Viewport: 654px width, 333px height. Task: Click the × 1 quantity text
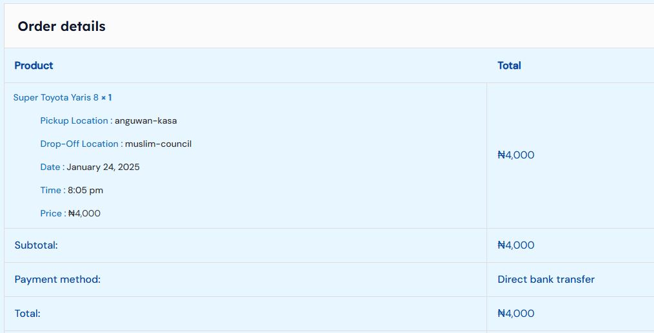106,98
